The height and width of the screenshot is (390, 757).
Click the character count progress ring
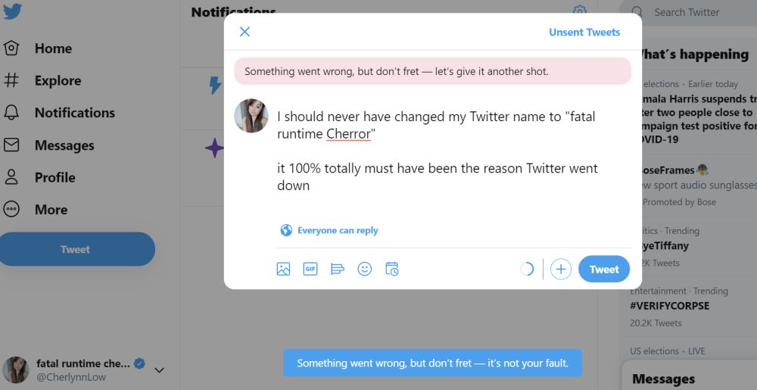tap(527, 269)
